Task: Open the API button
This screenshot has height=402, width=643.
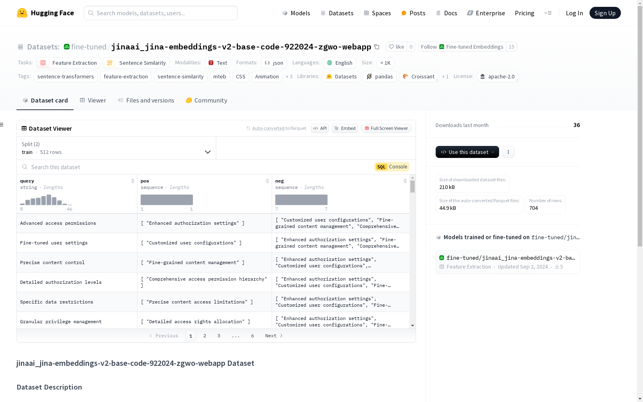Action: click(320, 128)
